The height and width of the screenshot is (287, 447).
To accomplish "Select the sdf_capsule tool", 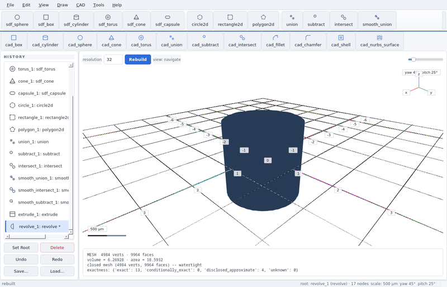I will [167, 21].
